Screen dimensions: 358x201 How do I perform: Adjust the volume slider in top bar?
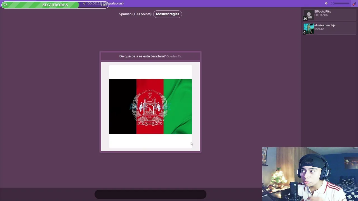[x=340, y=3]
